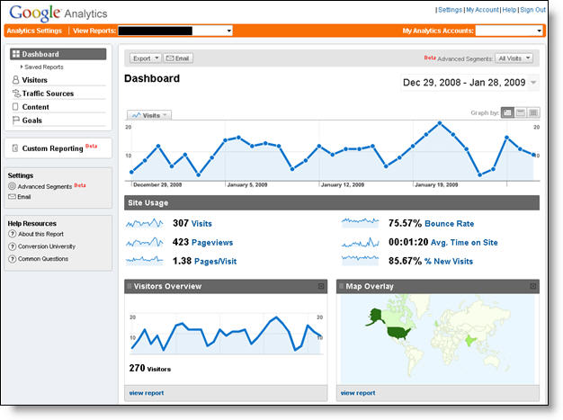
Task: Click the Advanced Segments circular icon
Action: [x=12, y=186]
